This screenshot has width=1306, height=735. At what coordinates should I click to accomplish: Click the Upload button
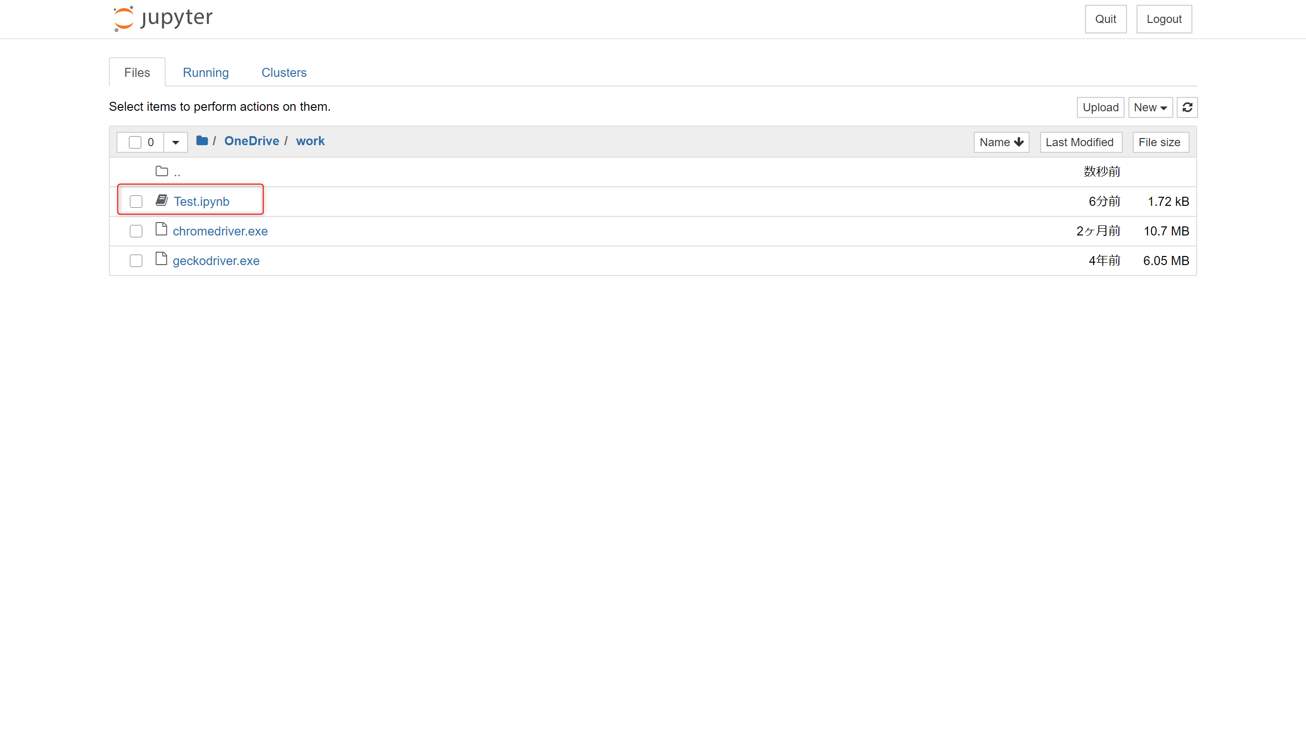tap(1100, 107)
